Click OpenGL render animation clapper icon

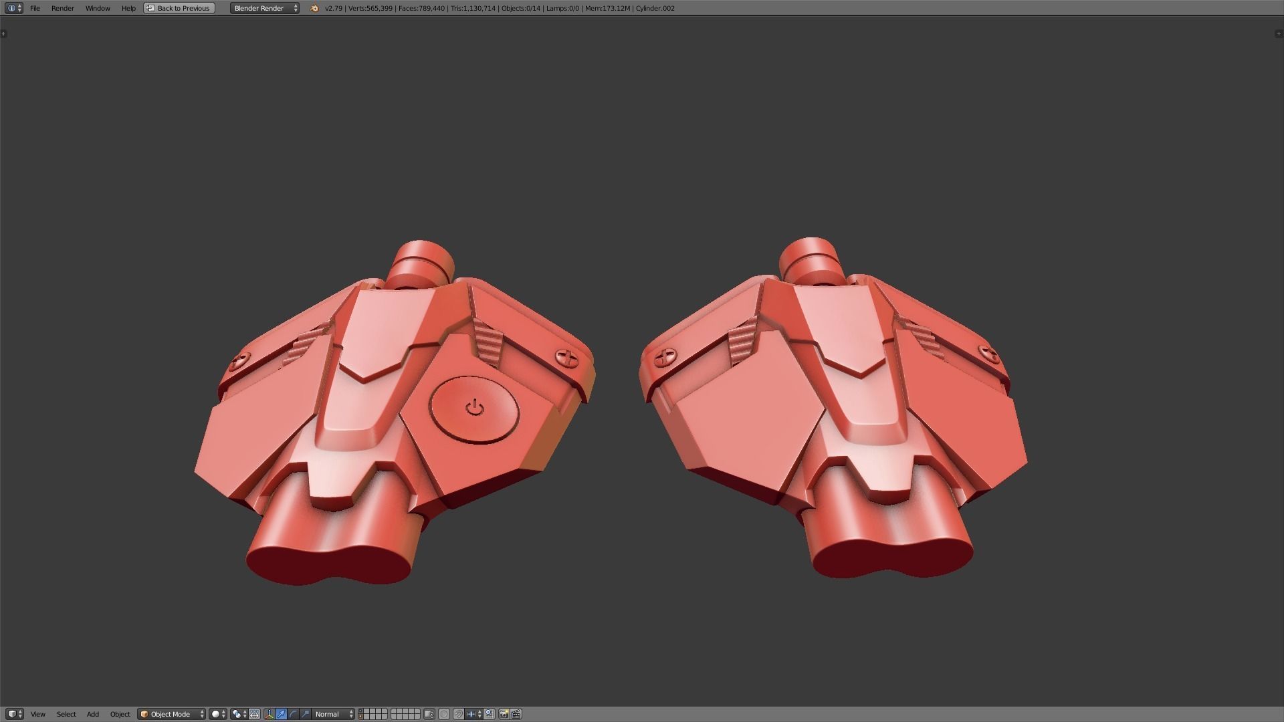(x=516, y=714)
